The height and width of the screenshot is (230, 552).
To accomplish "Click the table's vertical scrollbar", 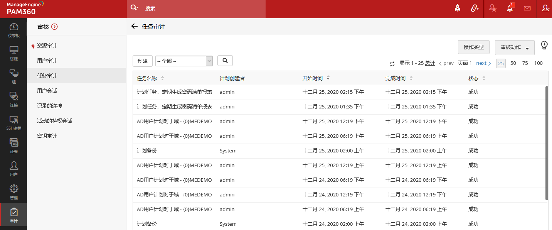I will 547,143.
